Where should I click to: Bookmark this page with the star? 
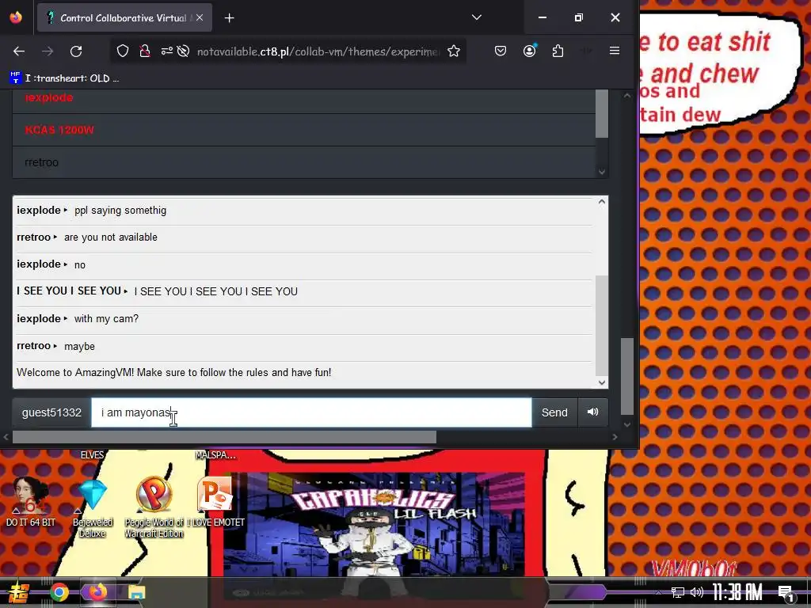454,51
